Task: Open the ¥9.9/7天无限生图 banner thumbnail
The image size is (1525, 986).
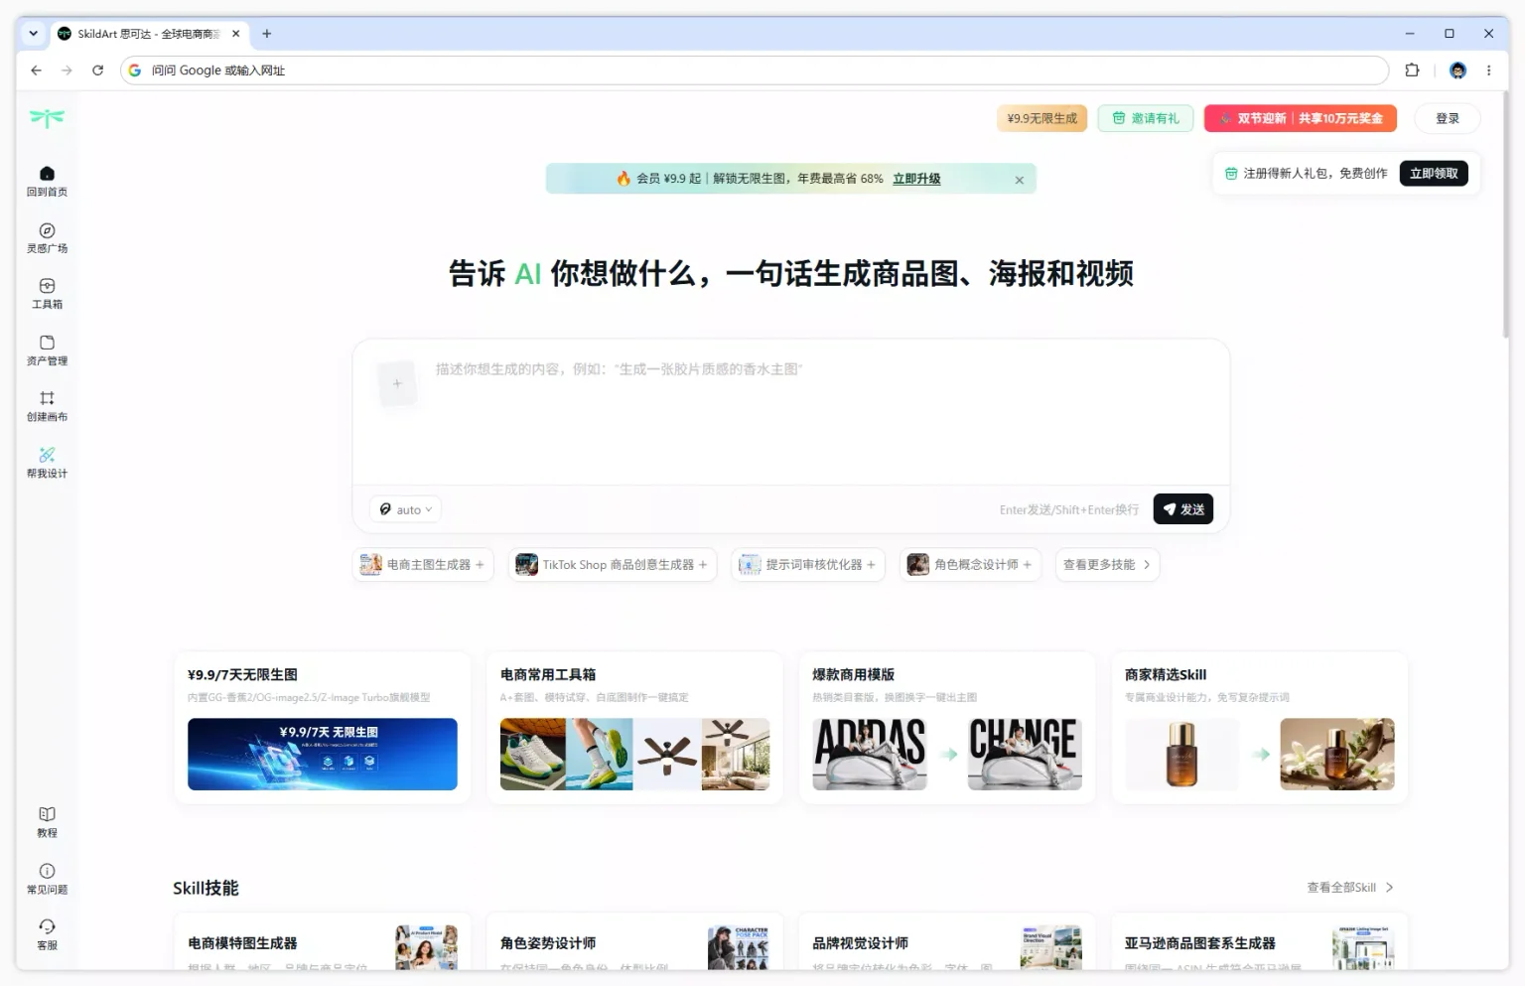Action: click(x=323, y=755)
